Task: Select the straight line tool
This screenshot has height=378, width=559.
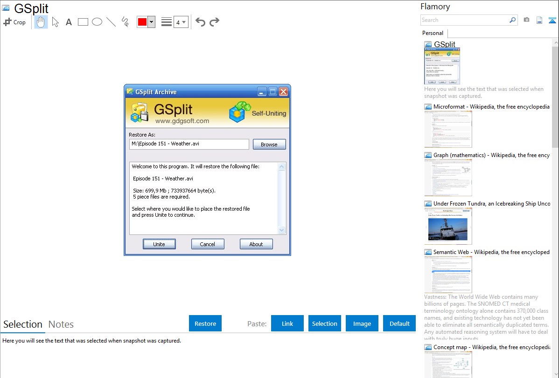Action: click(x=111, y=22)
